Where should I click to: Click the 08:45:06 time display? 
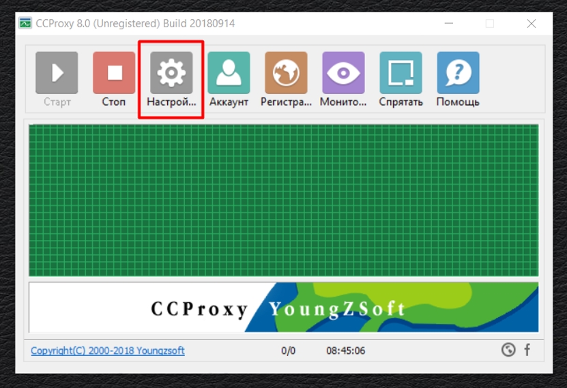(x=346, y=350)
